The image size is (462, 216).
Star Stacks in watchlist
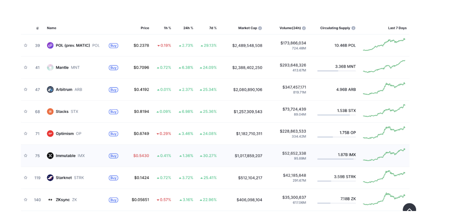click(25, 112)
